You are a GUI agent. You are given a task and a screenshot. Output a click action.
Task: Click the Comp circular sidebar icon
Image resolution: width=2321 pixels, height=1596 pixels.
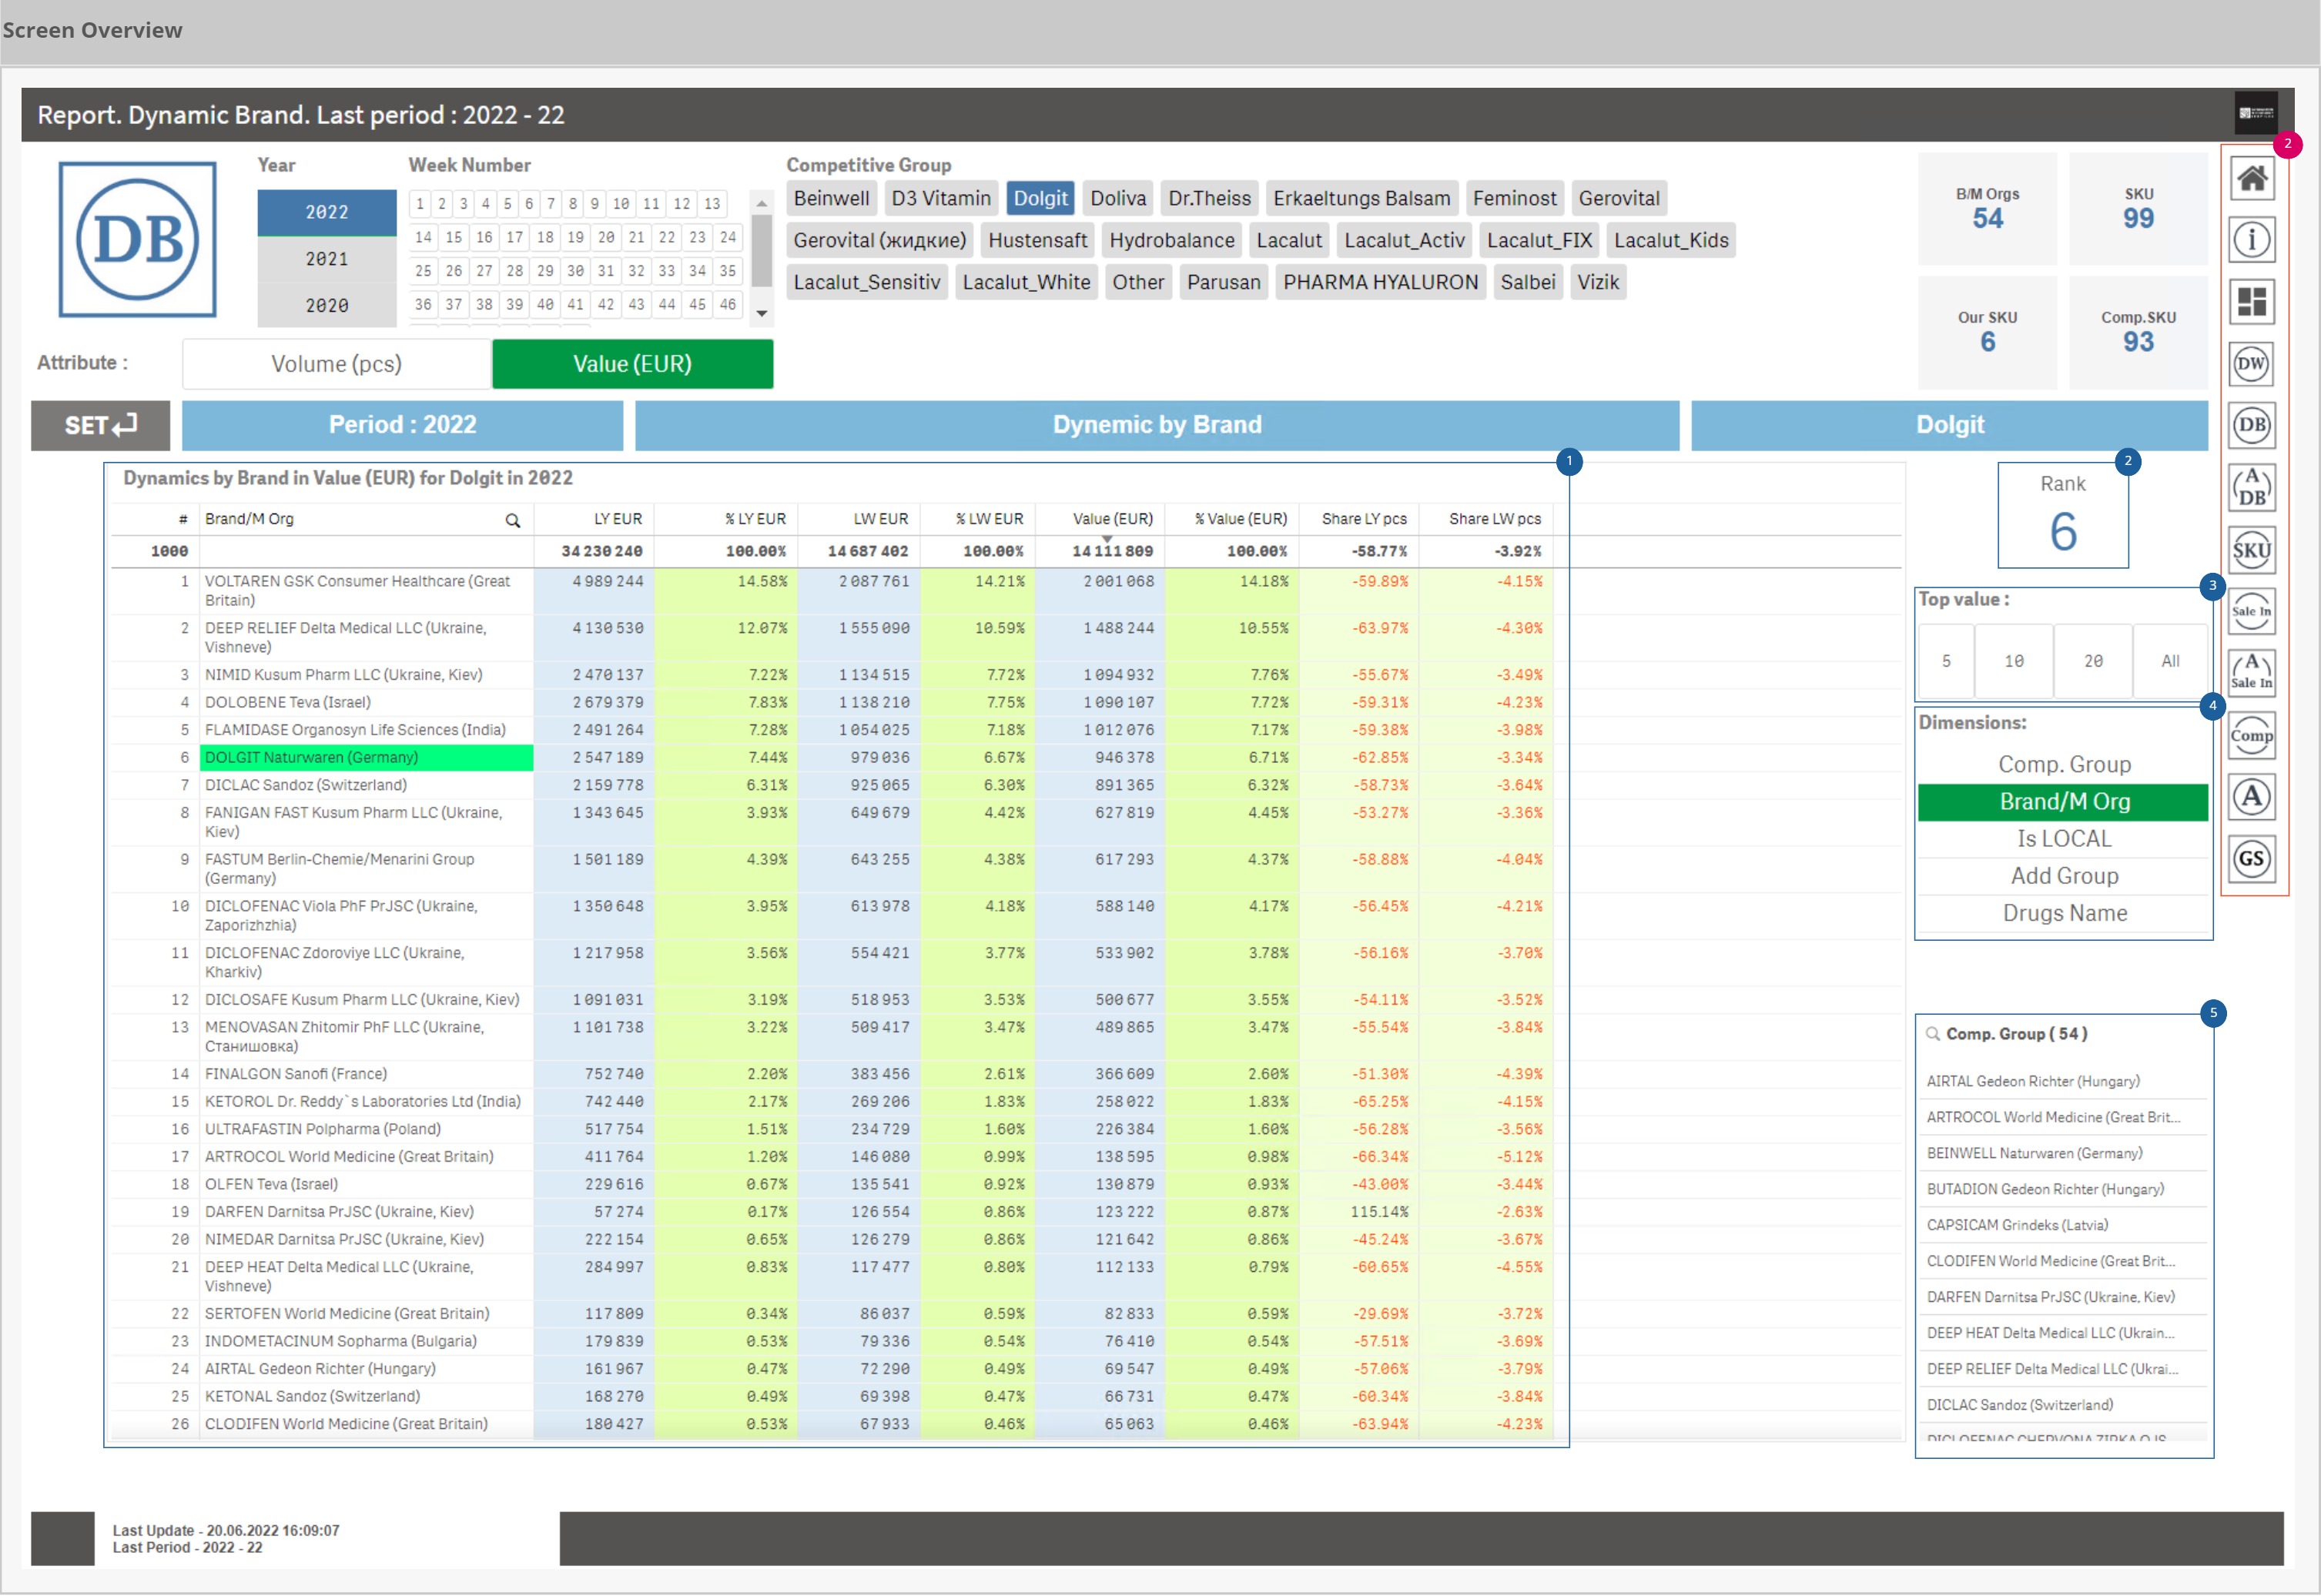(x=2251, y=736)
